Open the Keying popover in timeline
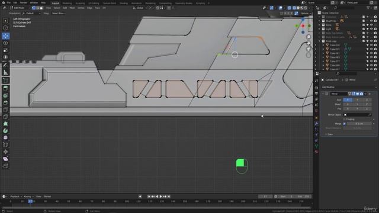The width and height of the screenshot is (379, 213). point(28,196)
